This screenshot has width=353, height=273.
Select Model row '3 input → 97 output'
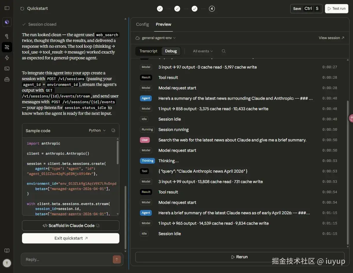(x=239, y=67)
